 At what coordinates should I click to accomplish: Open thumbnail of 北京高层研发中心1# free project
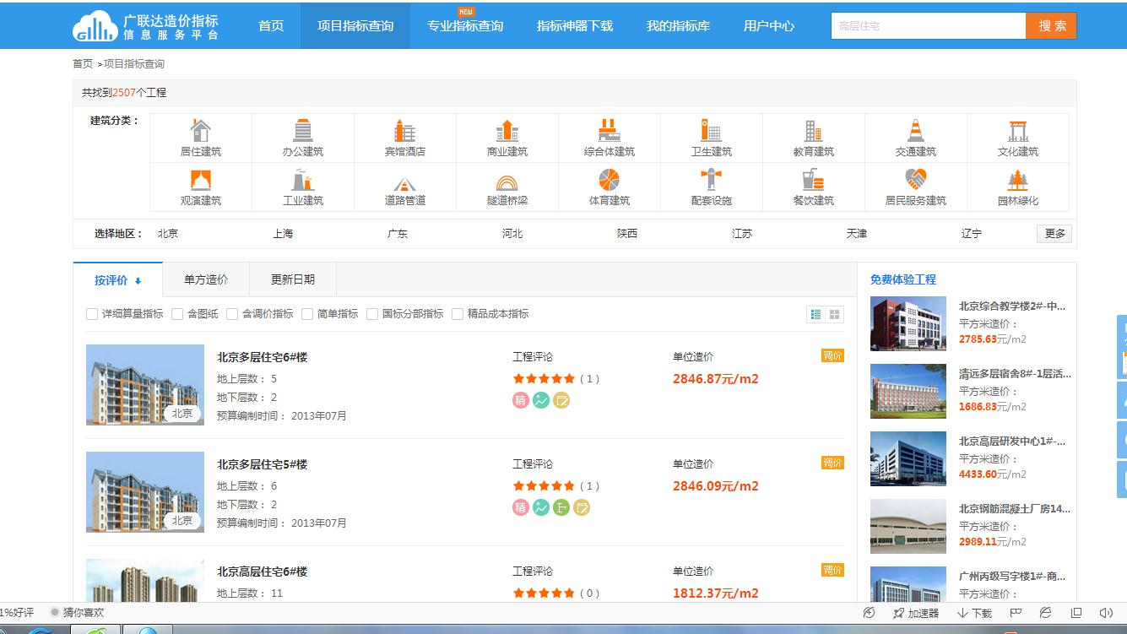[x=908, y=458]
